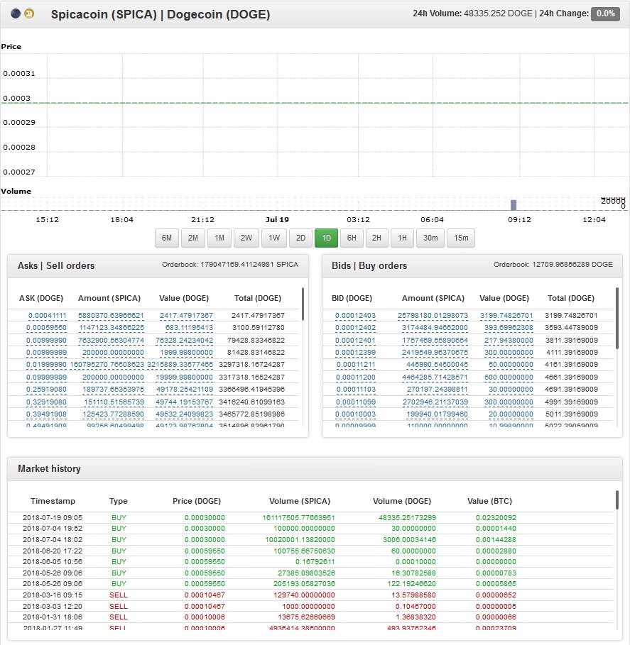Viewport: 630px width, 645px height.
Task: Click ask amount 7632900.56304774
Action: point(112,340)
